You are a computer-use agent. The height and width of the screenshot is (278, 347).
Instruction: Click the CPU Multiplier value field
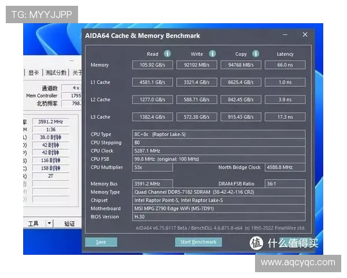(153, 167)
